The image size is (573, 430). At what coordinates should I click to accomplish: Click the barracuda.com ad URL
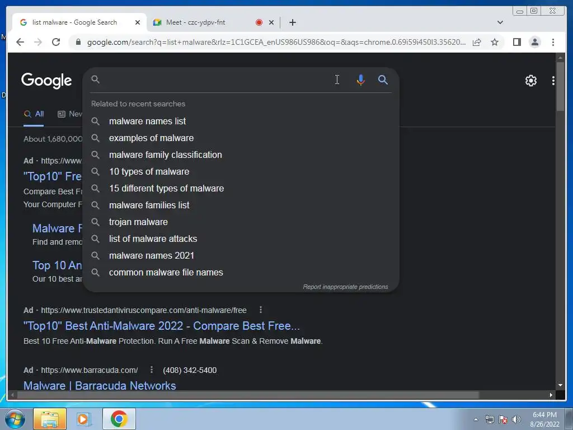click(89, 370)
